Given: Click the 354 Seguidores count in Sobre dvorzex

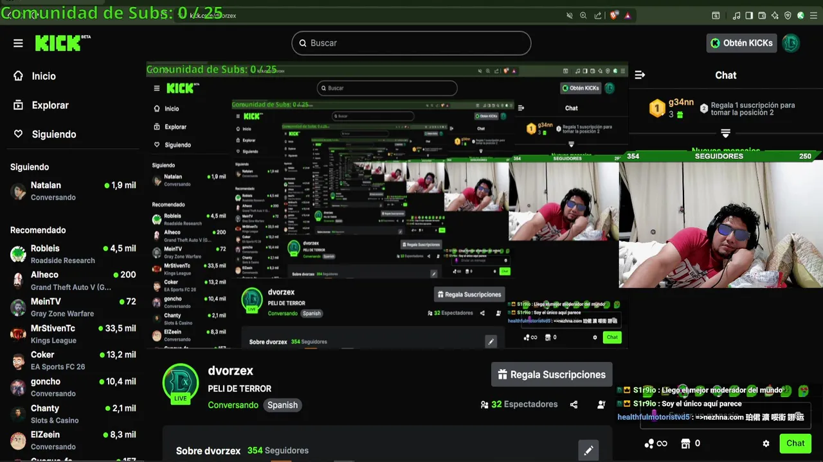Looking at the screenshot, I should click(x=278, y=450).
